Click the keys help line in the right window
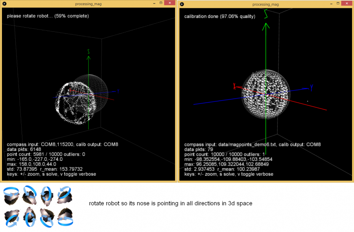Image resolution: width=354 pixels, height=232 pixels. (x=229, y=174)
